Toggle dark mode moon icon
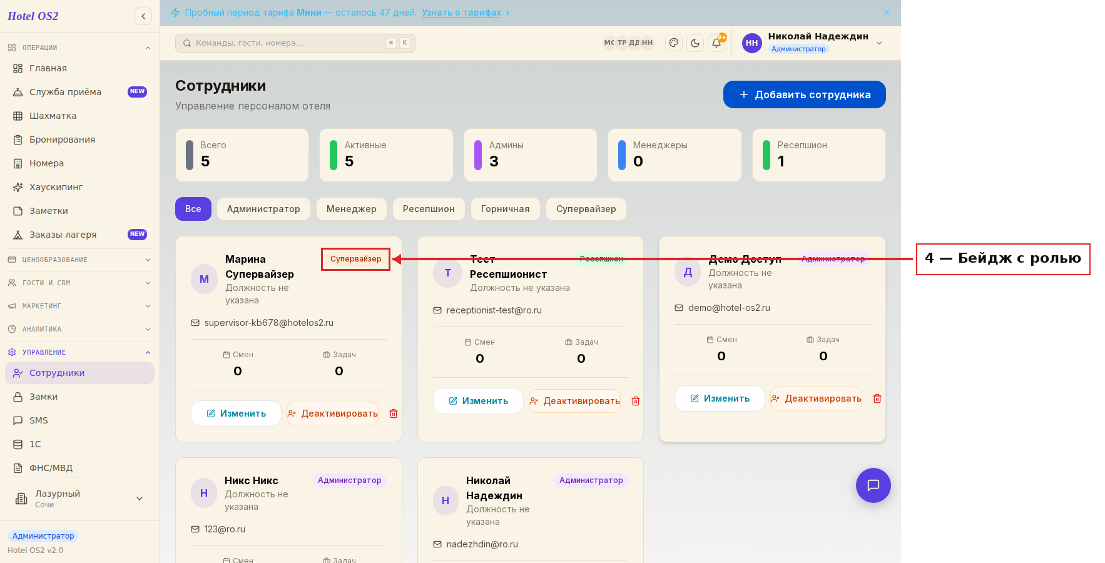 click(695, 43)
